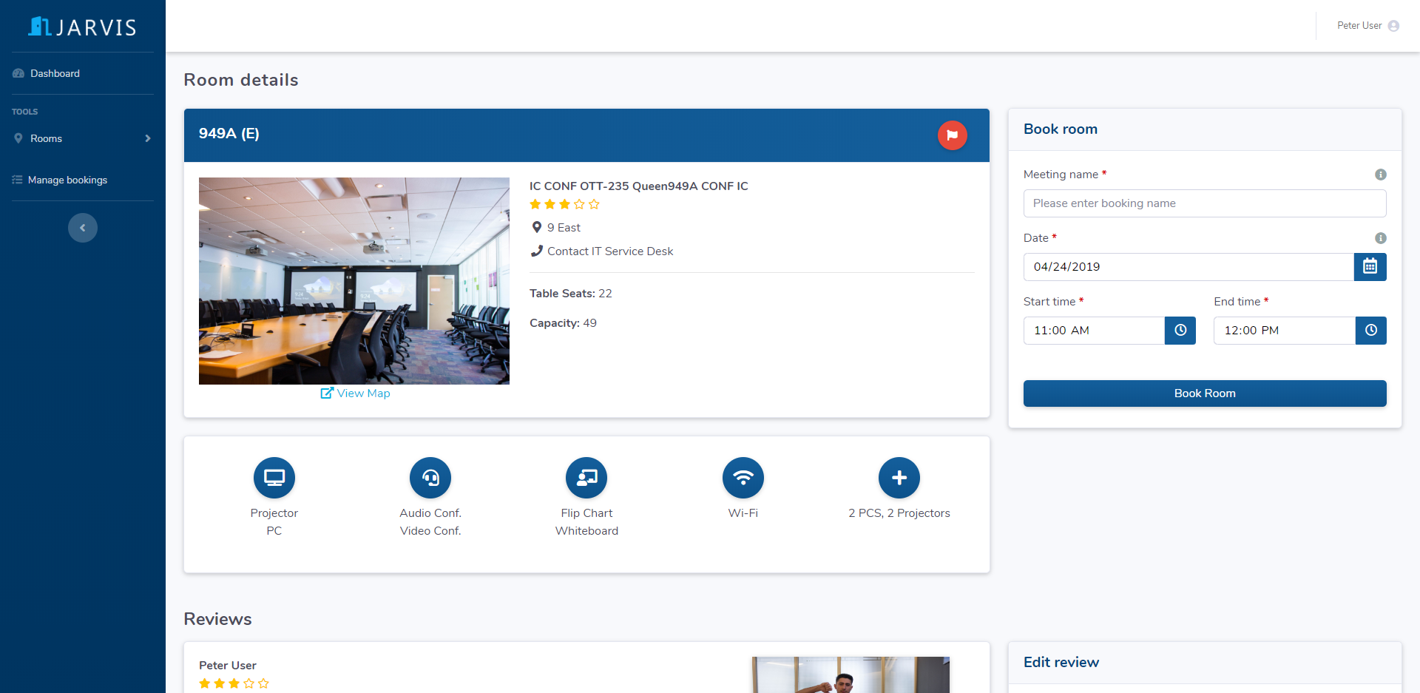Go to Dashboard in the sidebar
The image size is (1420, 693).
tap(55, 73)
